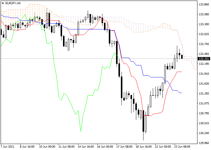Click the right end of blue line
Screen dimensions: 211x150
181,93
